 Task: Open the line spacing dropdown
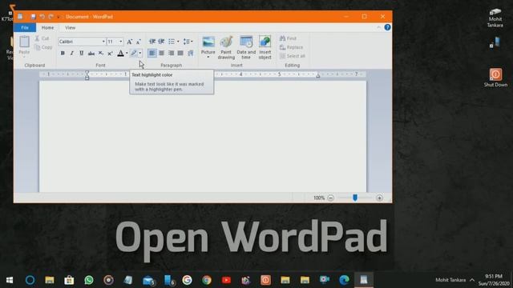pos(188,42)
